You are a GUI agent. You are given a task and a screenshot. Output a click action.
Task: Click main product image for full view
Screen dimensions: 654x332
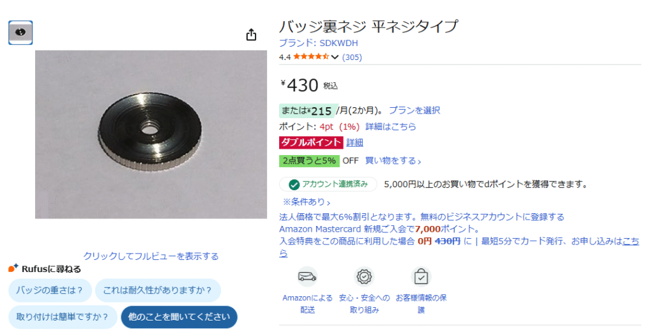(151, 134)
